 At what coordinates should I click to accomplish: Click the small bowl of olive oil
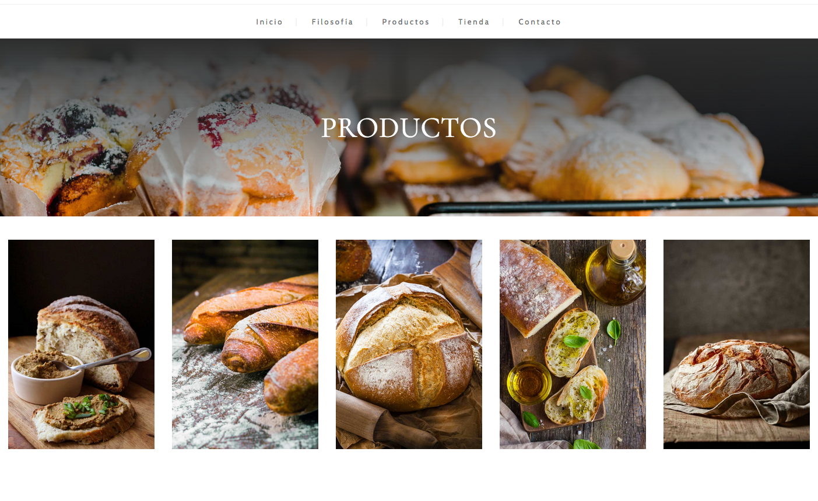pos(529,382)
